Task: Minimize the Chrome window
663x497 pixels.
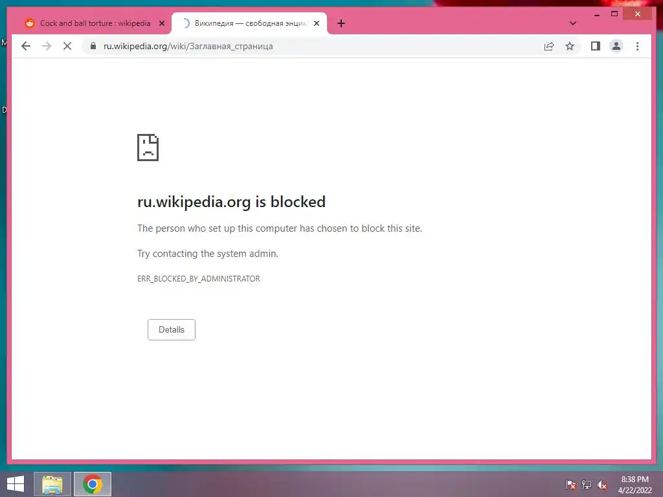Action: pos(596,14)
